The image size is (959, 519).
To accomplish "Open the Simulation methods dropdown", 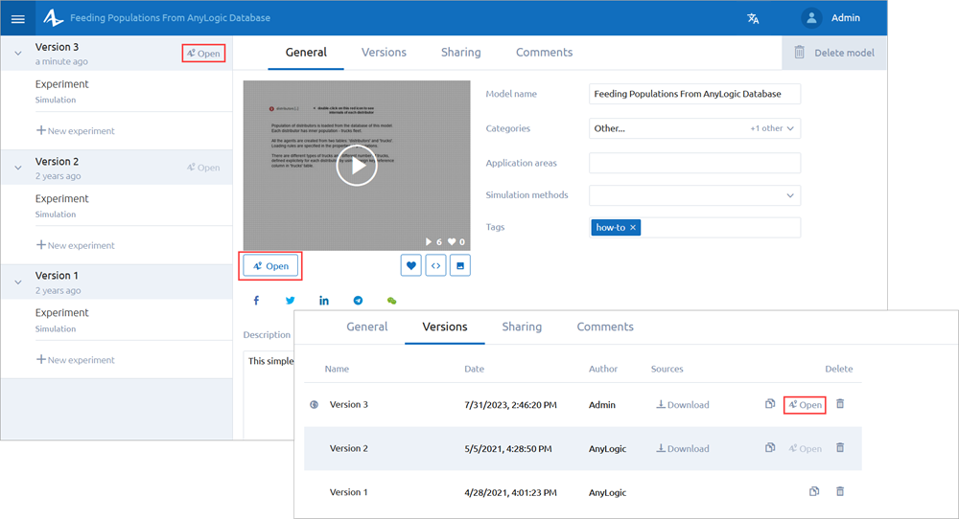I will [694, 195].
